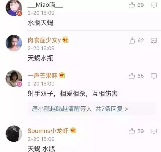View avatar of 肉食症少女y

[14, 43]
